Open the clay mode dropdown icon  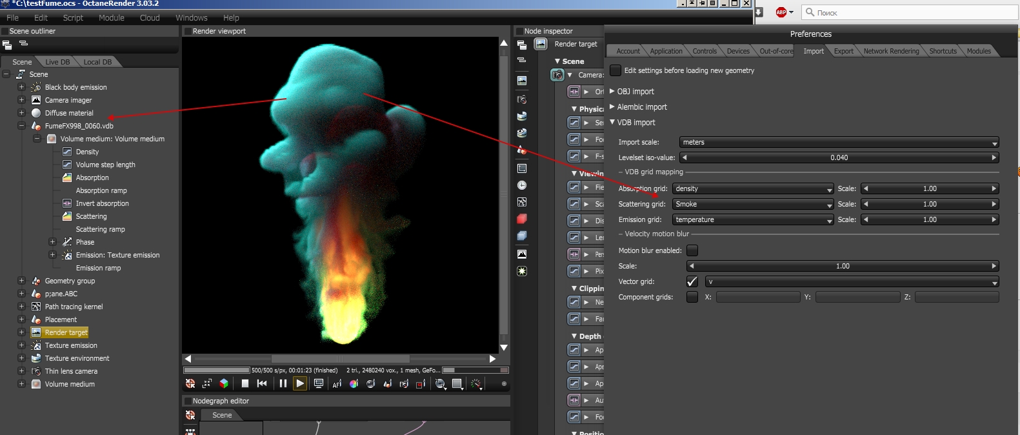(440, 383)
